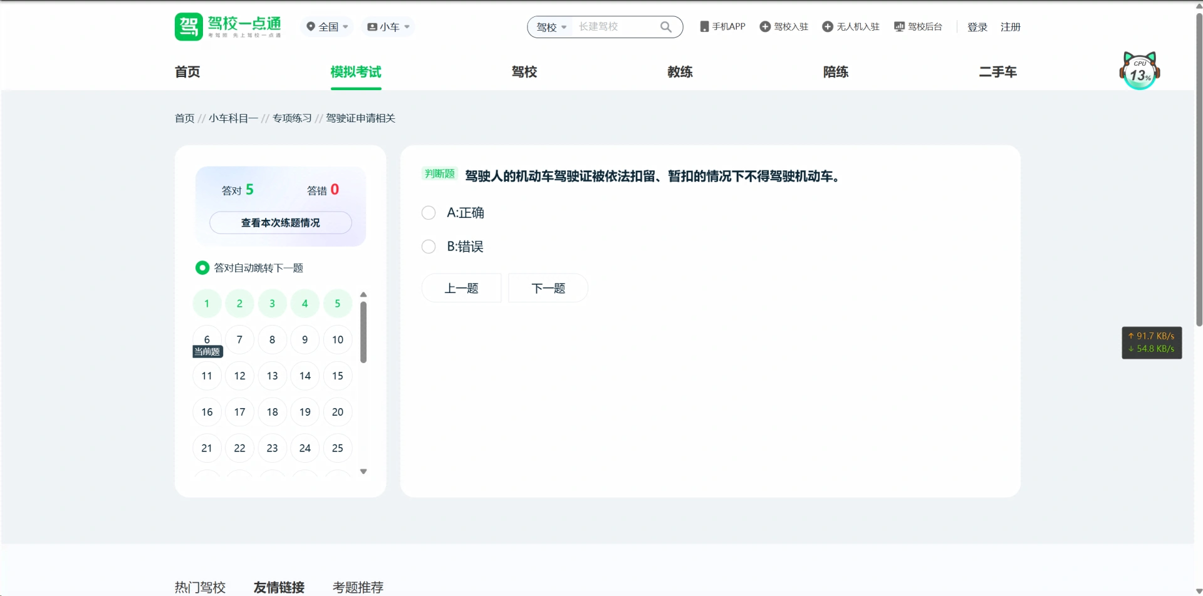Expand the 全国 region dropdown
This screenshot has height=596, width=1203.
point(327,27)
